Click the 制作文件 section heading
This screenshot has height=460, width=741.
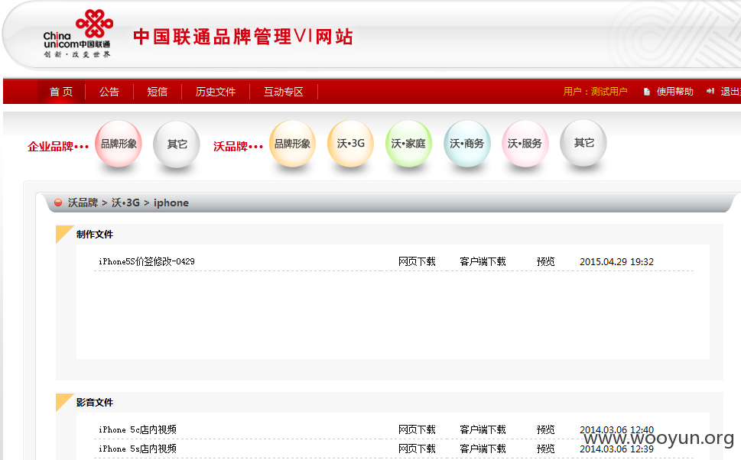click(x=95, y=235)
